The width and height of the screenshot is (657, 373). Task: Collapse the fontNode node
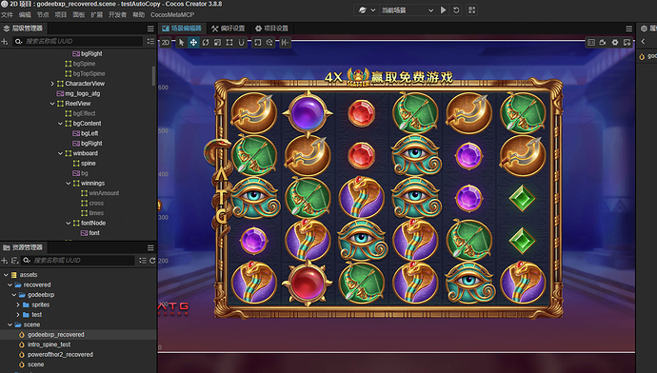[x=69, y=223]
